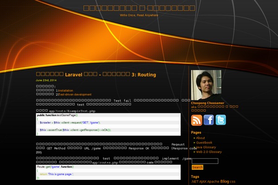Open the Java Glossary page link
278x185 pixels.
pos(206,147)
